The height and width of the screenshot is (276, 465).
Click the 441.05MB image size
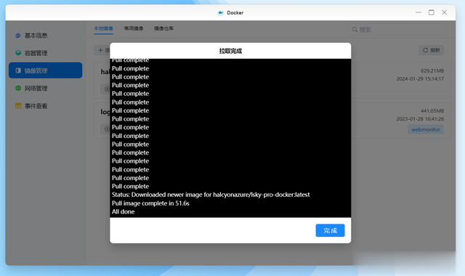432,111
